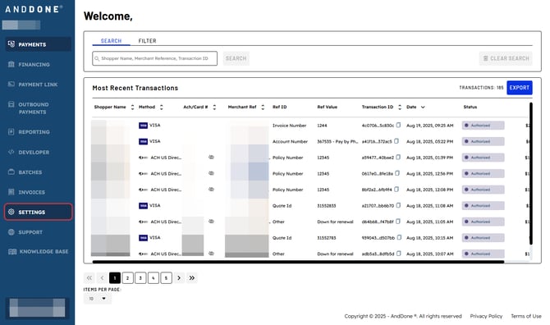The image size is (550, 325).
Task: Click the Support globe icon
Action: 11,232
